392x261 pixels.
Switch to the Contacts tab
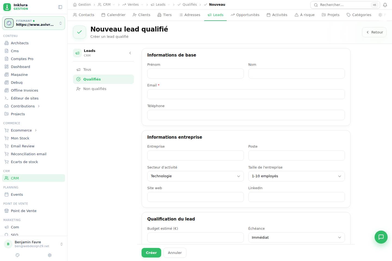pos(84,15)
